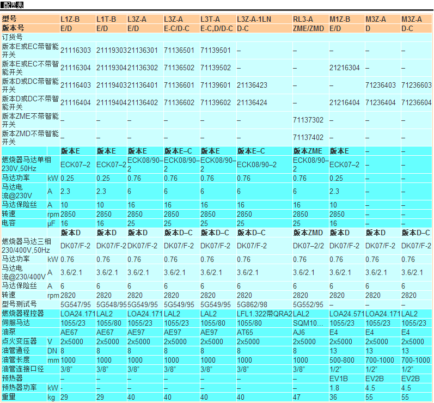Click row label 电容
434x403 pixels.
(9, 223)
